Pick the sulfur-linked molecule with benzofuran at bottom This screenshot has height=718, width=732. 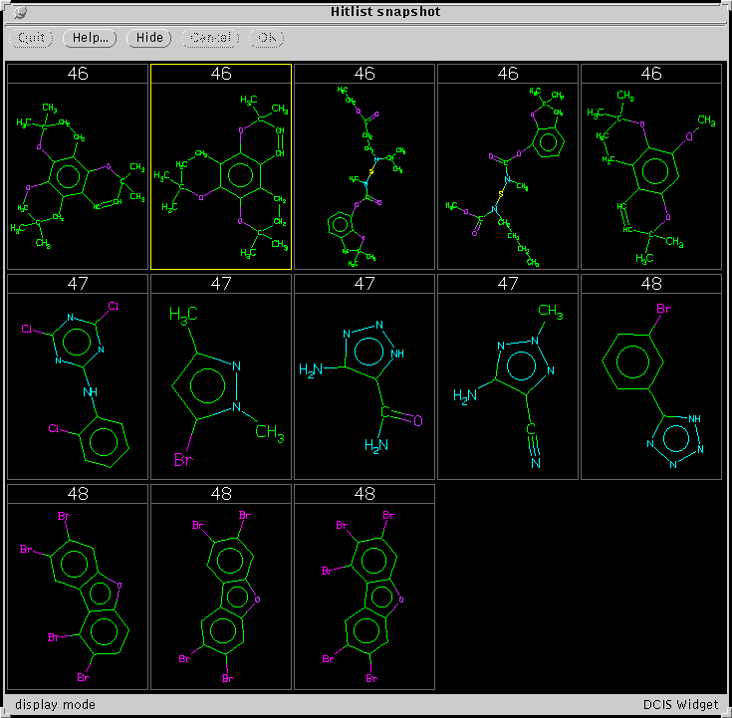pyautogui.click(x=365, y=176)
